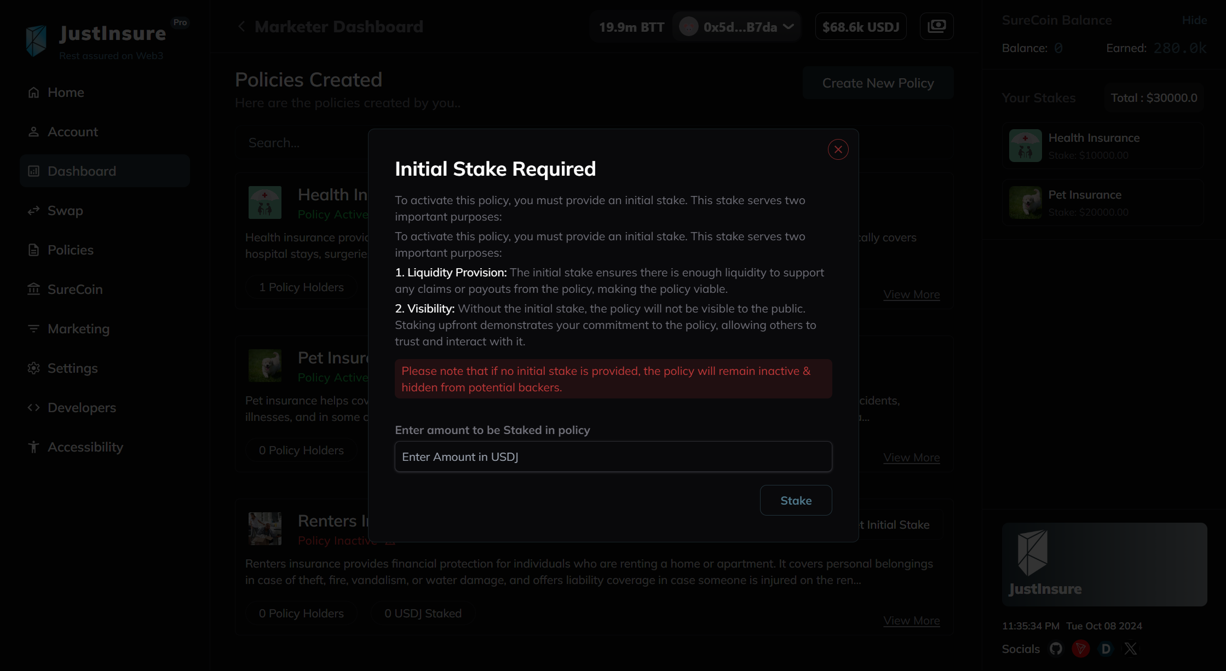
Task: Click the back arrow beside Marketer Dashboard
Action: pyautogui.click(x=241, y=26)
